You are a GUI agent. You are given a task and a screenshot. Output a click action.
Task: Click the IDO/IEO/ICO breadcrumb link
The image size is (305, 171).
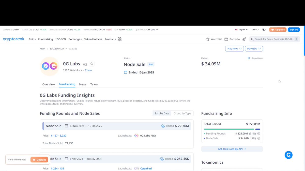57,49
